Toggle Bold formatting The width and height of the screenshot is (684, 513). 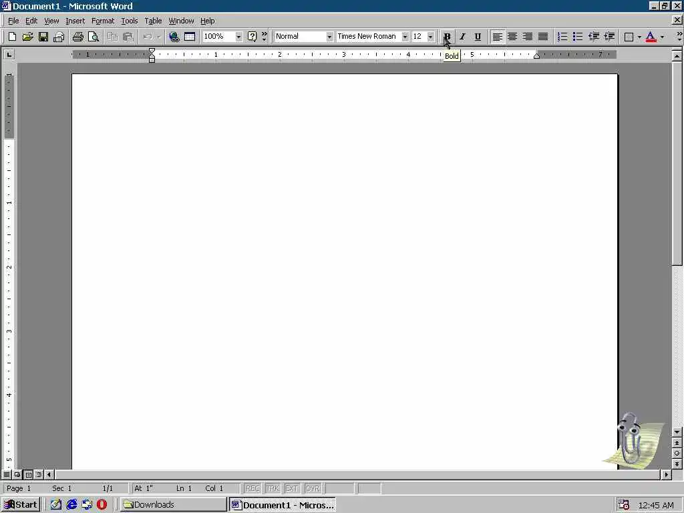point(447,37)
